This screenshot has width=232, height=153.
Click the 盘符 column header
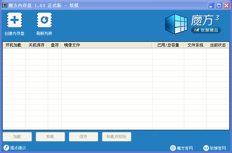click(x=55, y=45)
